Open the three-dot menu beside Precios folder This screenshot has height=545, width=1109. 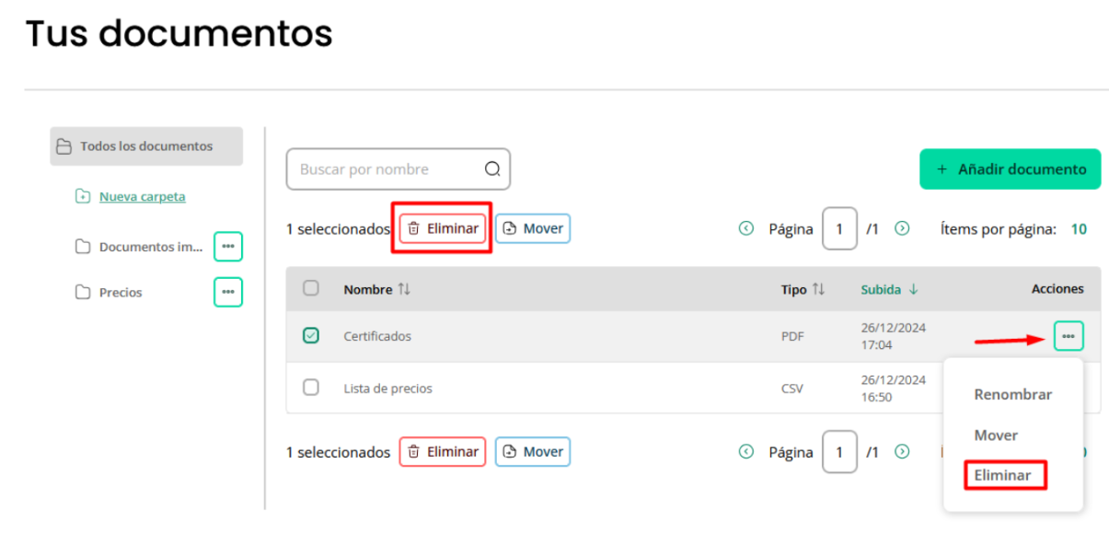(x=228, y=292)
